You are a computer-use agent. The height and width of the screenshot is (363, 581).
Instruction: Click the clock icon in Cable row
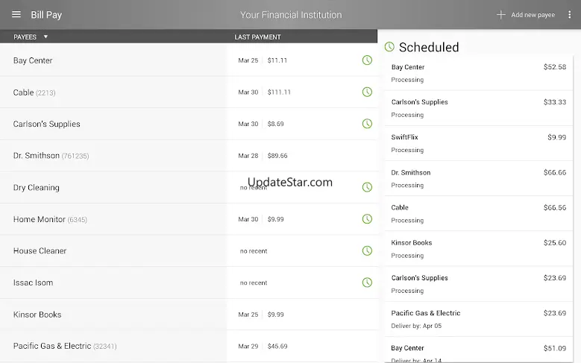(367, 92)
